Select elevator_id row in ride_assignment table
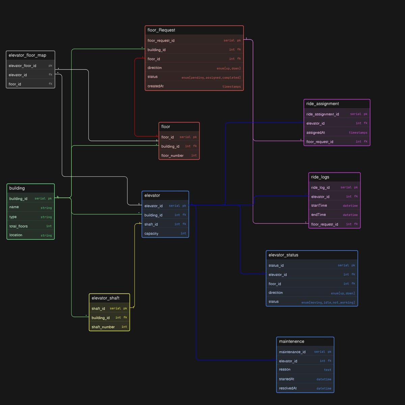 click(337, 123)
